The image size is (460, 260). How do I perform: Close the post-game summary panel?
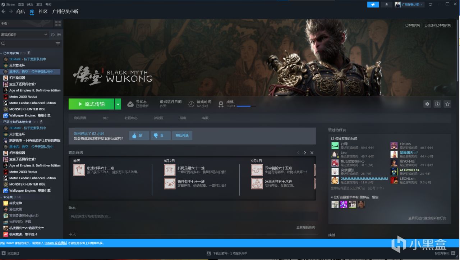[312, 152]
